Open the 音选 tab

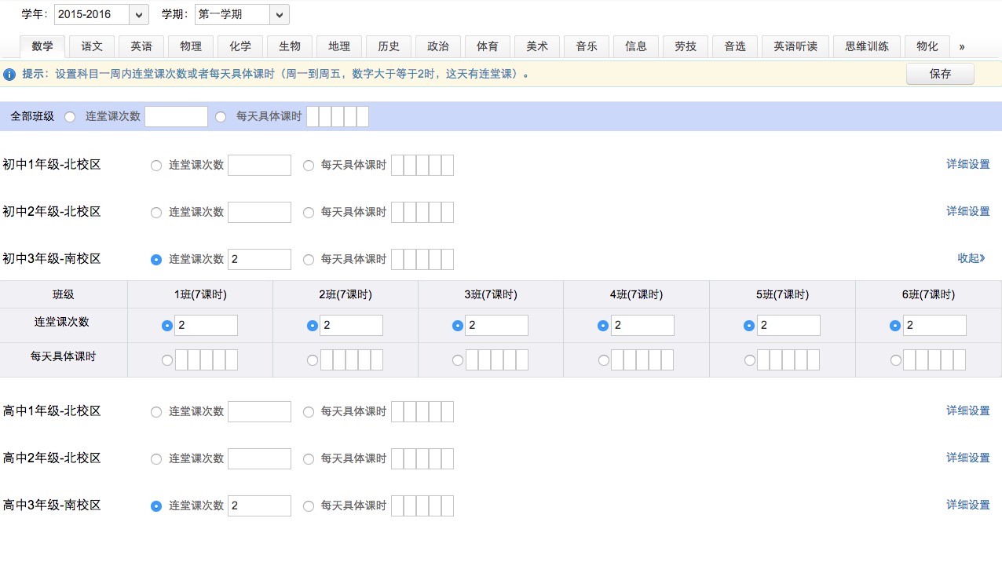tap(735, 46)
